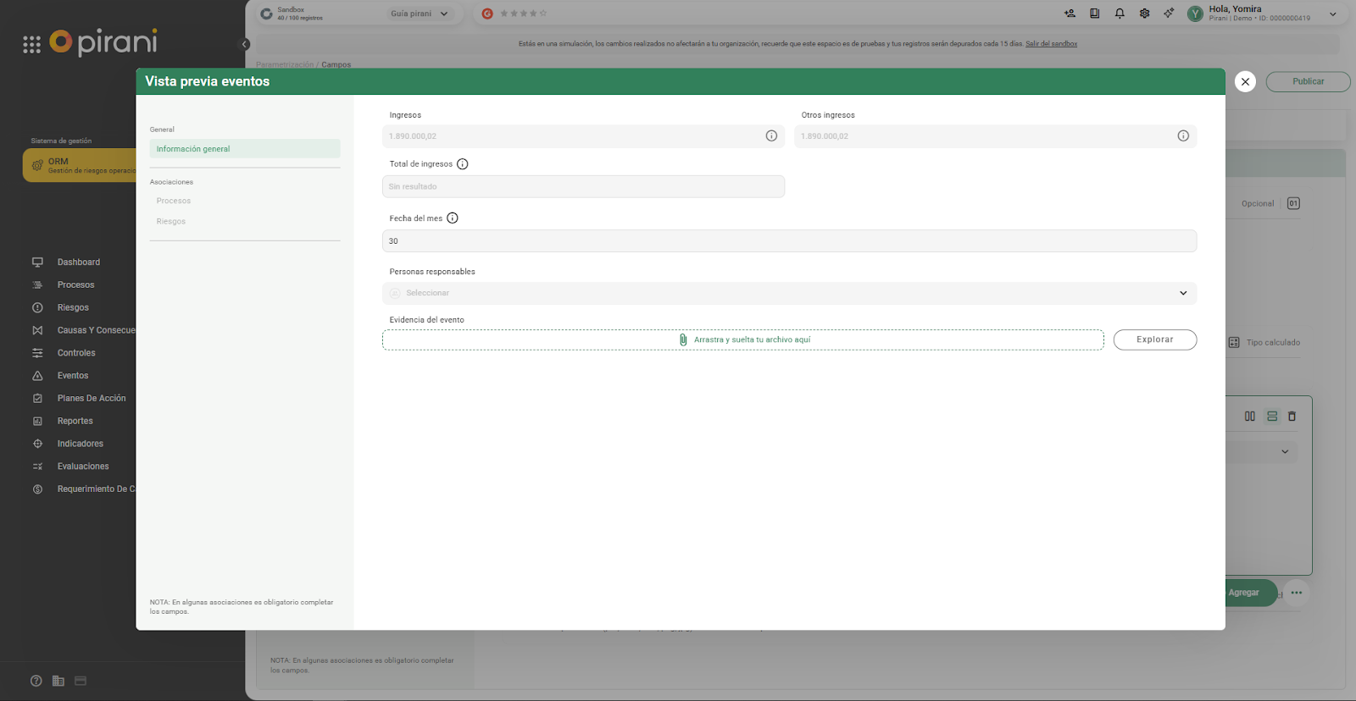1356x701 pixels.
Task: Click the Fecha del mes input field
Action: pyautogui.click(x=788, y=241)
